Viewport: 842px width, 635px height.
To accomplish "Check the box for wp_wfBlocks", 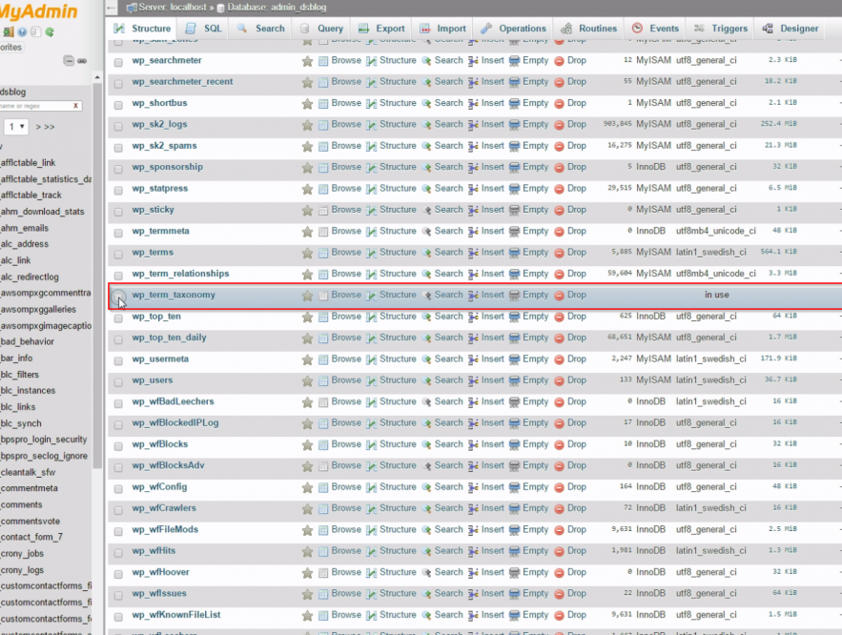I will (118, 445).
